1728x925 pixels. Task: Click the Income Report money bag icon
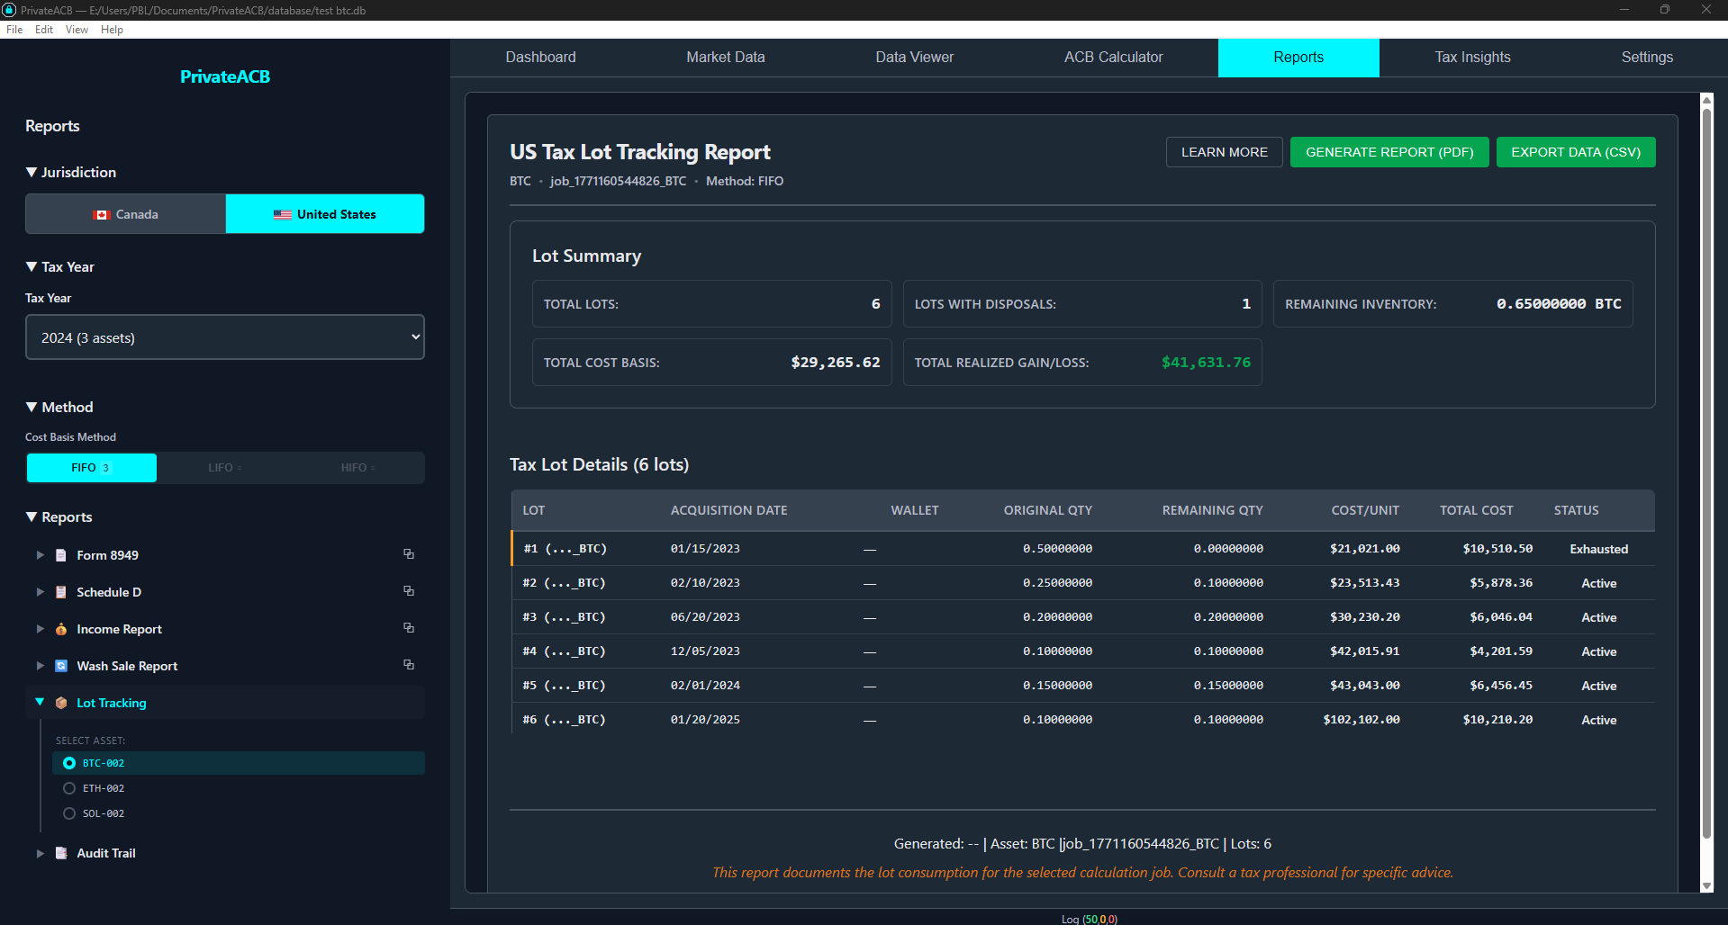click(x=60, y=629)
